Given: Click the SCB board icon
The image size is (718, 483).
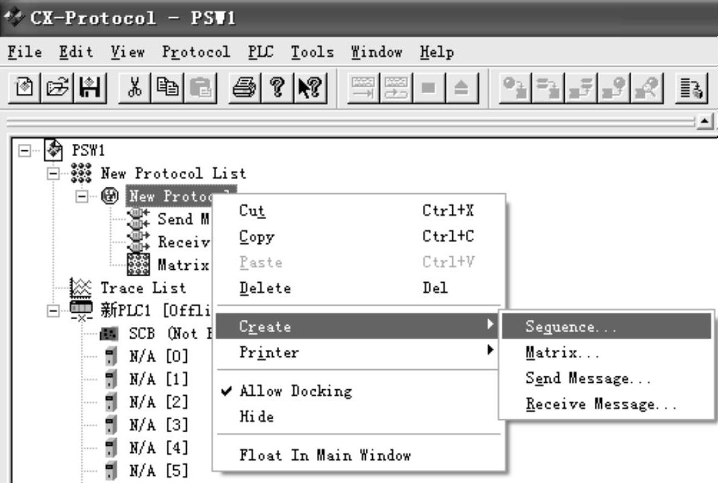Looking at the screenshot, I should click(x=109, y=333).
